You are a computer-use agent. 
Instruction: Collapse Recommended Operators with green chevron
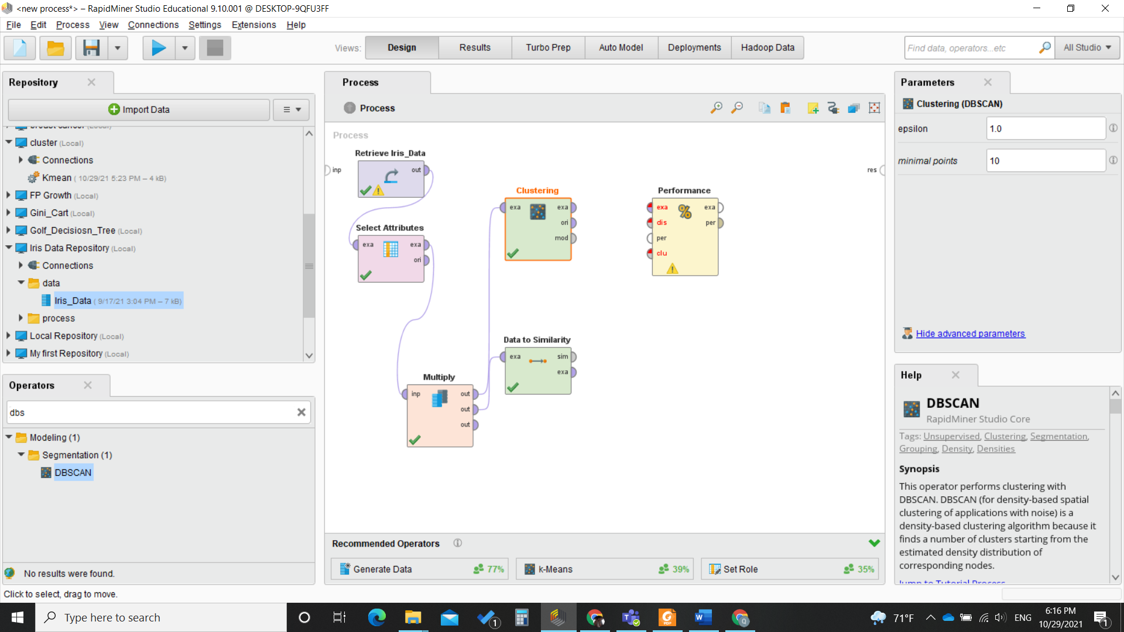tap(874, 543)
